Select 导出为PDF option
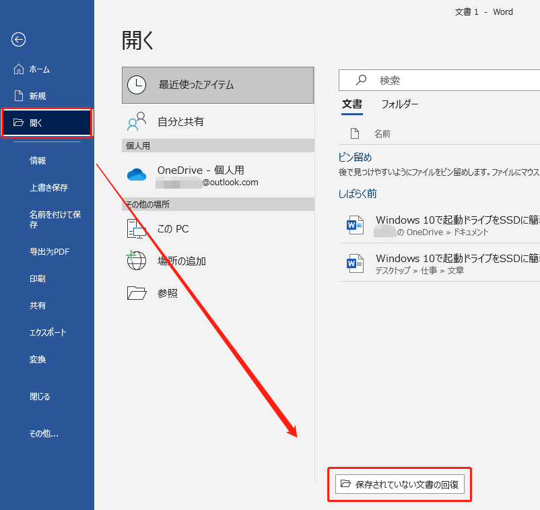The width and height of the screenshot is (540, 510). pos(50,251)
